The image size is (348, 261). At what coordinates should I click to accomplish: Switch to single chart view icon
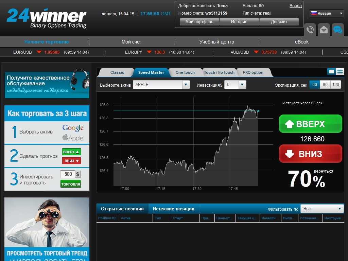[x=331, y=71]
